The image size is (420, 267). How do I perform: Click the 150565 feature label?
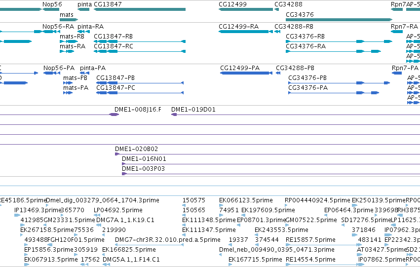pos(193,210)
